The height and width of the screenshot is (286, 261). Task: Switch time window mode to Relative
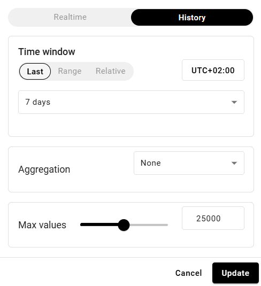(x=111, y=71)
